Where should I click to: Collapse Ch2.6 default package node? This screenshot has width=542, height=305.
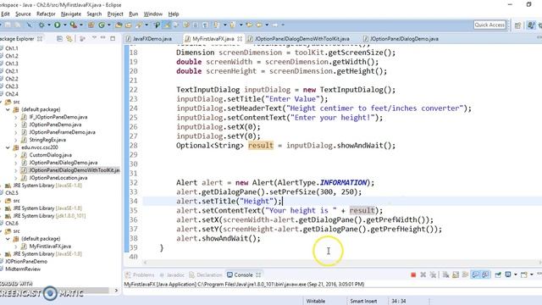point(8,239)
